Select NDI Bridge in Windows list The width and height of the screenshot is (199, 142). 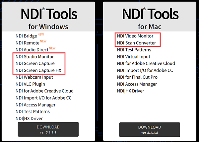click(x=26, y=36)
